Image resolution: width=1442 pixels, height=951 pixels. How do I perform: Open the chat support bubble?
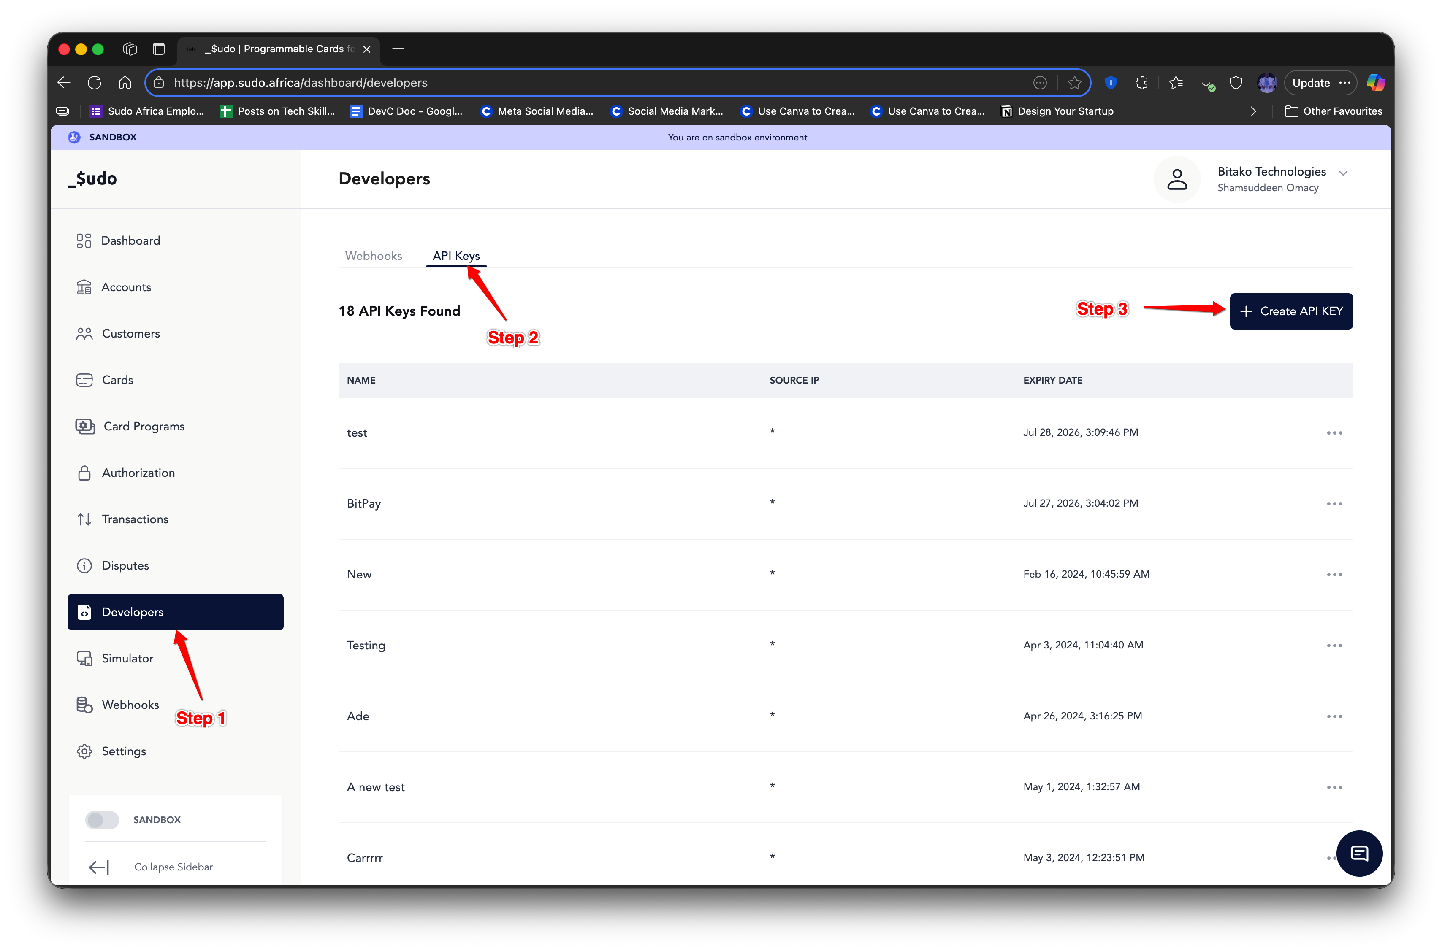(1359, 854)
